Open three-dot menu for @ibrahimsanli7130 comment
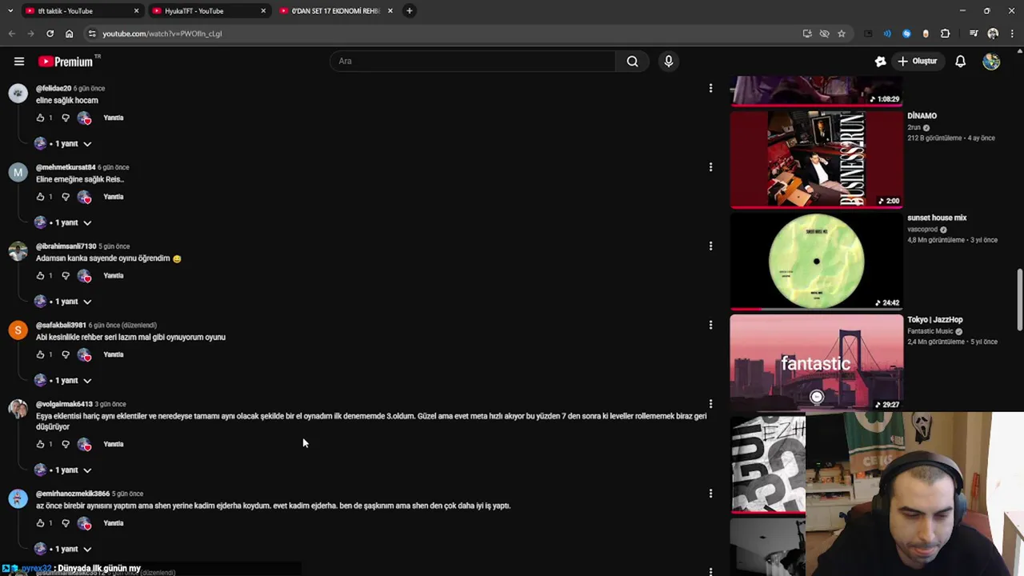The image size is (1024, 576). click(710, 246)
